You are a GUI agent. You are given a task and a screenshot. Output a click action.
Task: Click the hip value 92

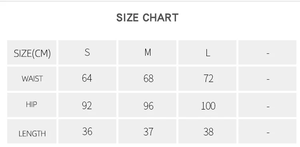[x=87, y=105]
